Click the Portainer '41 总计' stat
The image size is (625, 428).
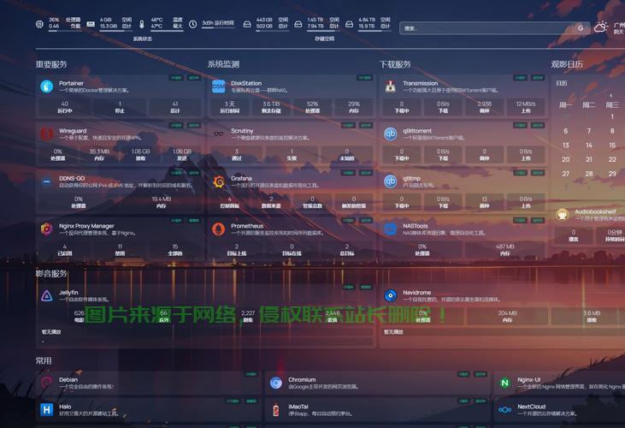(x=175, y=107)
